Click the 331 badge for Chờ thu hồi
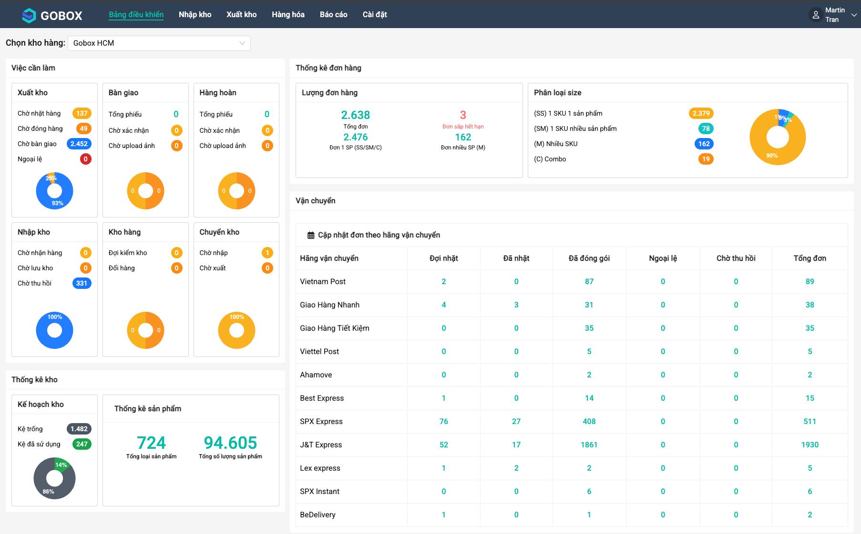The width and height of the screenshot is (861, 534). coord(82,283)
